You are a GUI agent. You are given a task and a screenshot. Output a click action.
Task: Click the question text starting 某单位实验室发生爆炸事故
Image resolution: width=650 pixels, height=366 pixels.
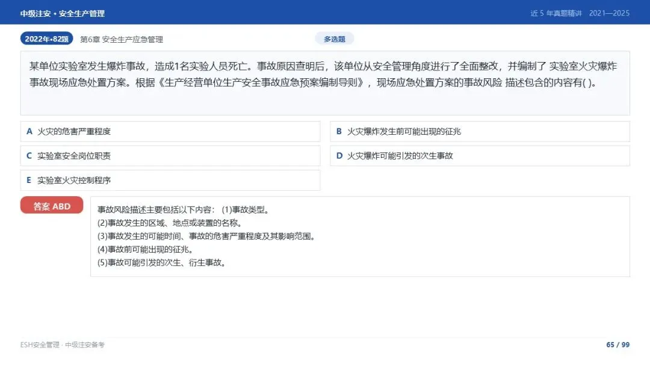coord(323,75)
